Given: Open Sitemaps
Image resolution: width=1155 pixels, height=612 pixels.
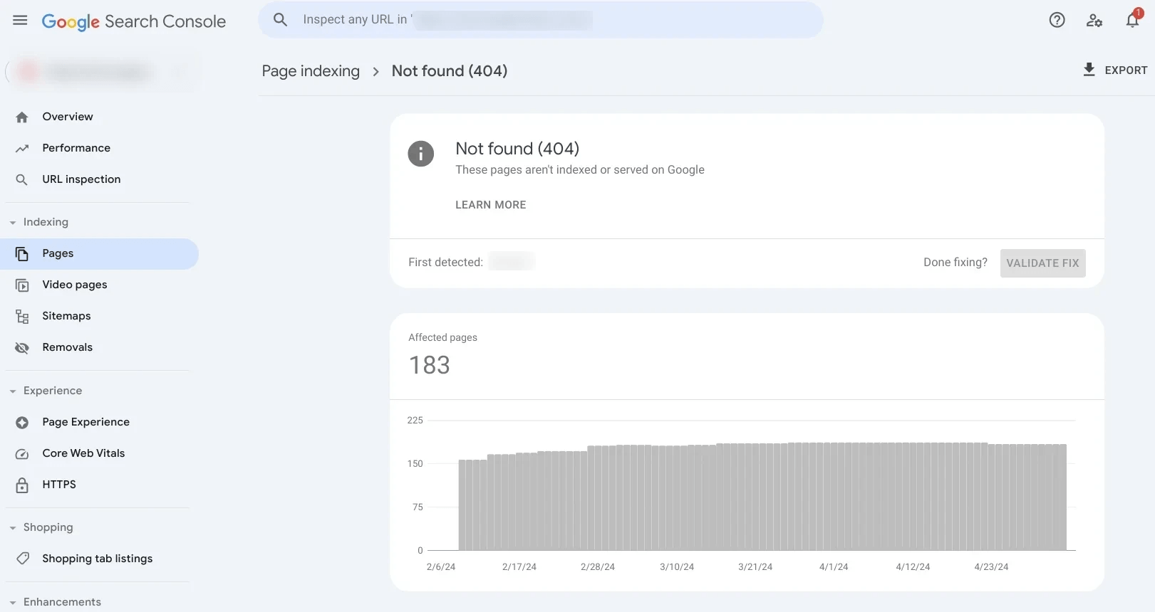Looking at the screenshot, I should coord(66,316).
